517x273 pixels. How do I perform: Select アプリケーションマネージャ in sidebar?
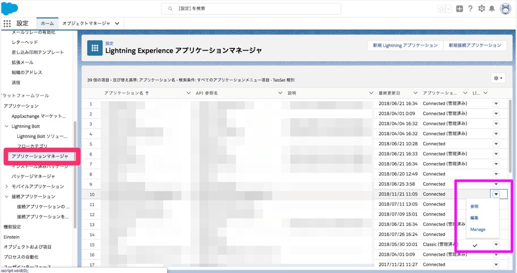pos(40,156)
